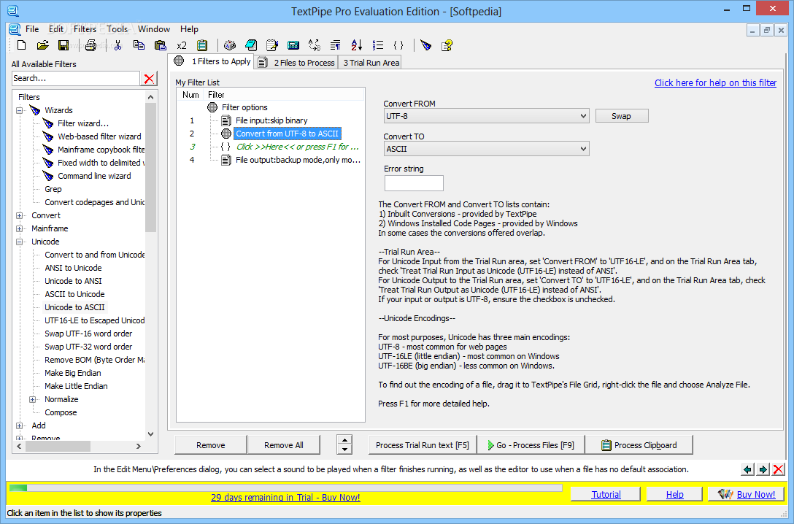
Task: Click the green right arrow tip icon
Action: pos(763,469)
